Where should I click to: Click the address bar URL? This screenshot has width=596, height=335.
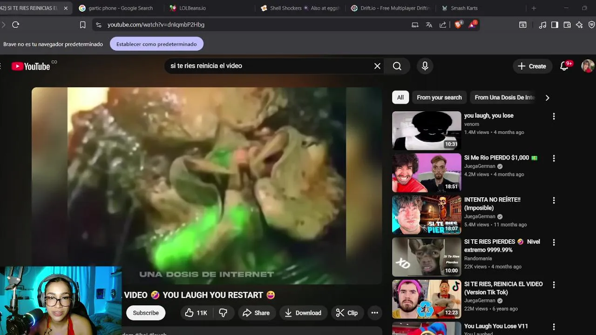(x=156, y=25)
